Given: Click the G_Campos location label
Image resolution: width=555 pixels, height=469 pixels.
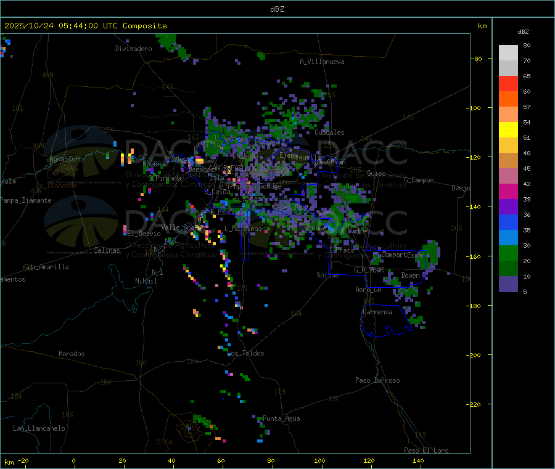Looking at the screenshot, I should 419,180.
